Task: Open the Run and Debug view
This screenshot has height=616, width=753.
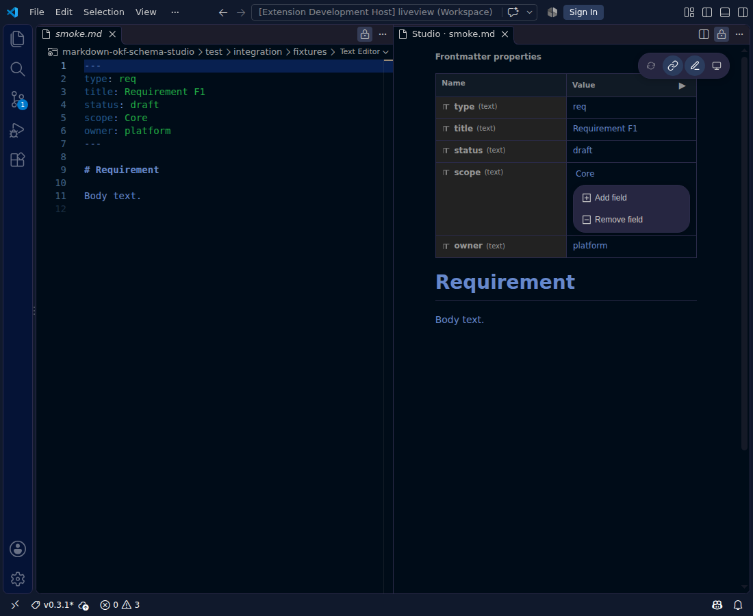Action: pyautogui.click(x=17, y=130)
